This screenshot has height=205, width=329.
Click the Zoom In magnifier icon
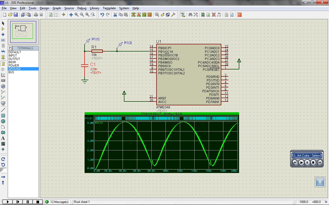click(x=76, y=15)
